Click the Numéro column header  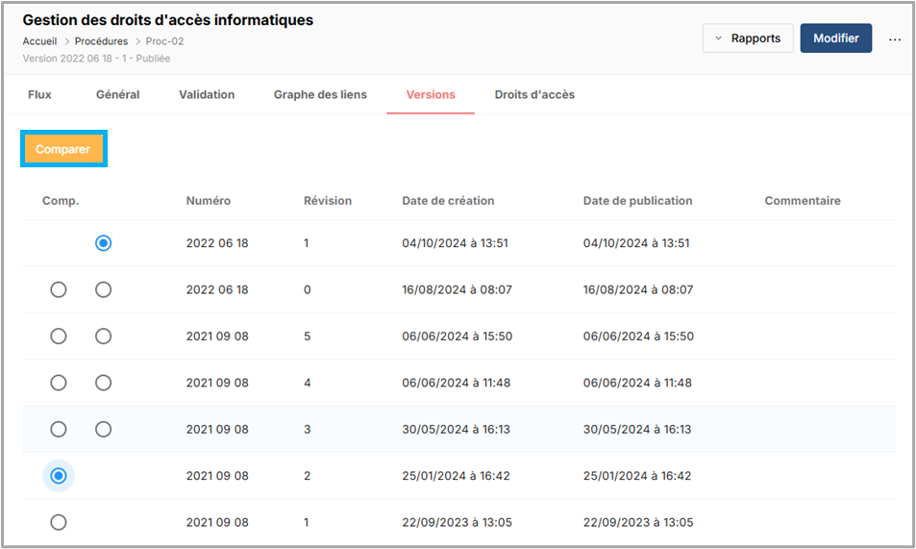(208, 201)
